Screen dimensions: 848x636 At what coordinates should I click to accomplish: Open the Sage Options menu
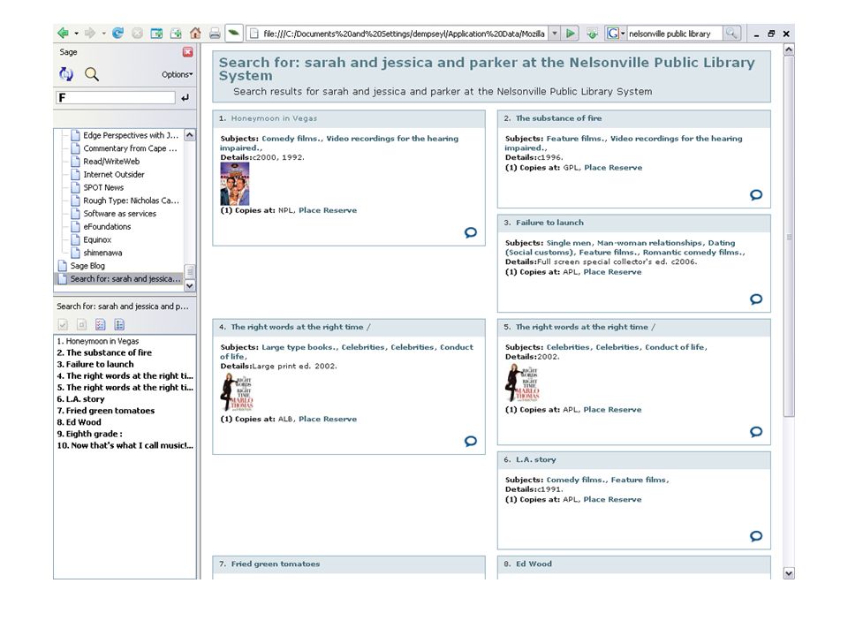(x=177, y=74)
